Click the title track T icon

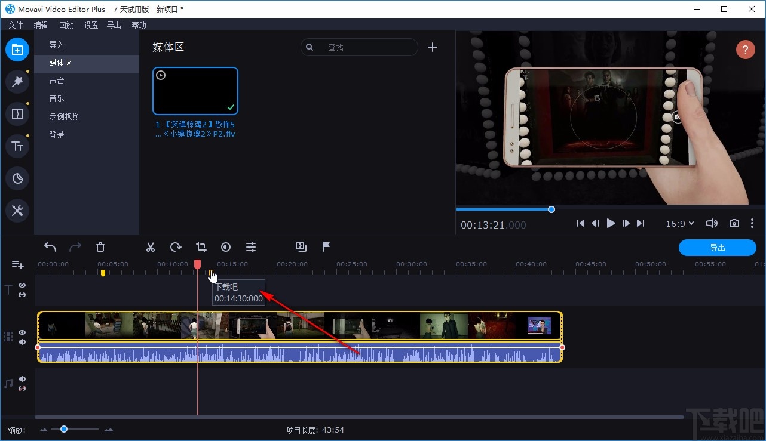(8, 290)
